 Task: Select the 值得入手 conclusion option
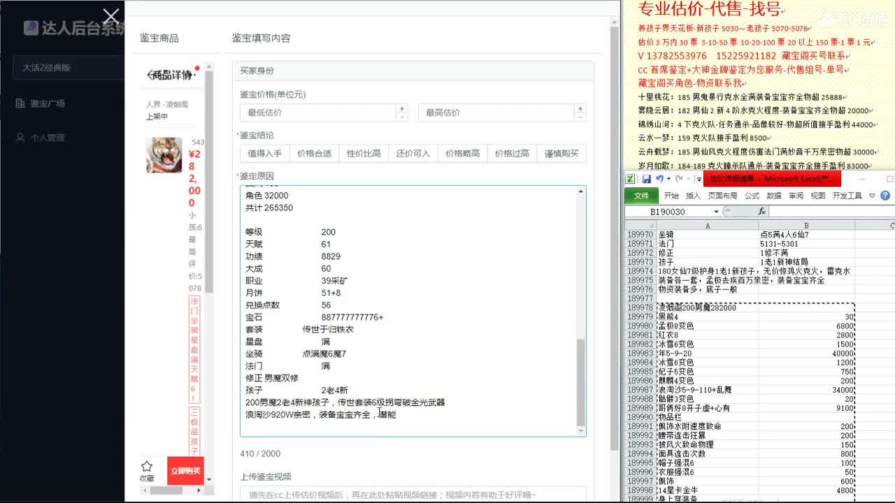(265, 154)
